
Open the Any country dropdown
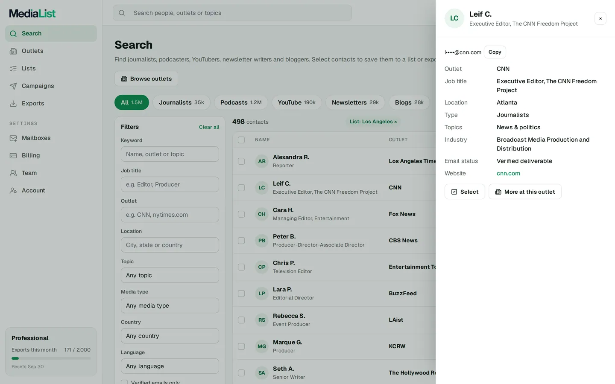tap(170, 336)
